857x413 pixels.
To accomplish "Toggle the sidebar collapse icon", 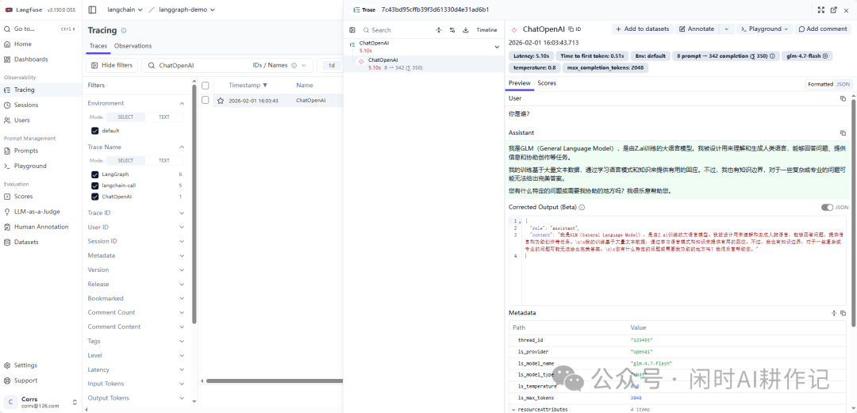I will coord(92,10).
